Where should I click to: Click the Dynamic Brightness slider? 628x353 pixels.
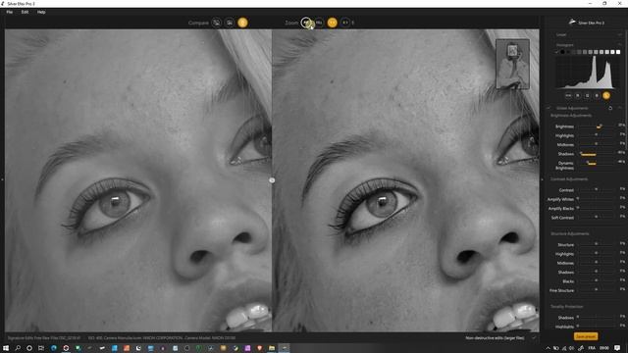597,164
